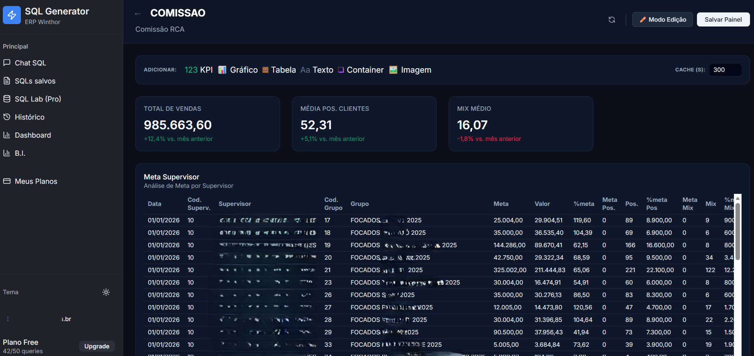
Task: Click the Total de Vendas KPI card
Action: coord(208,124)
